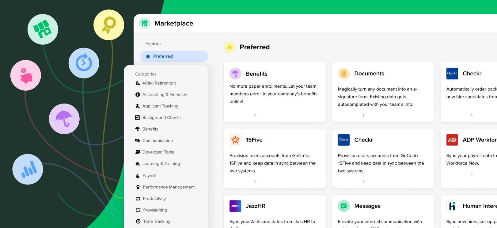The height and width of the screenshot is (228, 497).
Task: Open the 401(k) Retirement category
Action: click(x=159, y=83)
